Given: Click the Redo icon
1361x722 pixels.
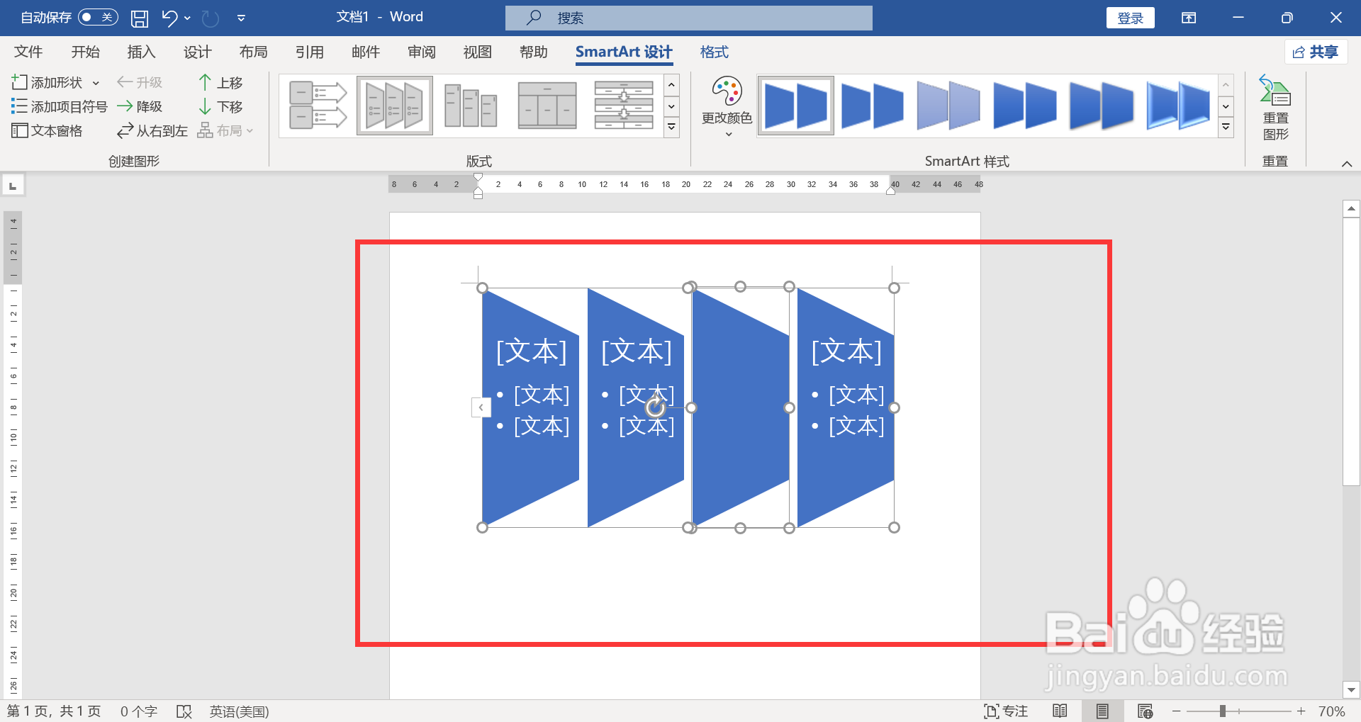Looking at the screenshot, I should pyautogui.click(x=211, y=18).
